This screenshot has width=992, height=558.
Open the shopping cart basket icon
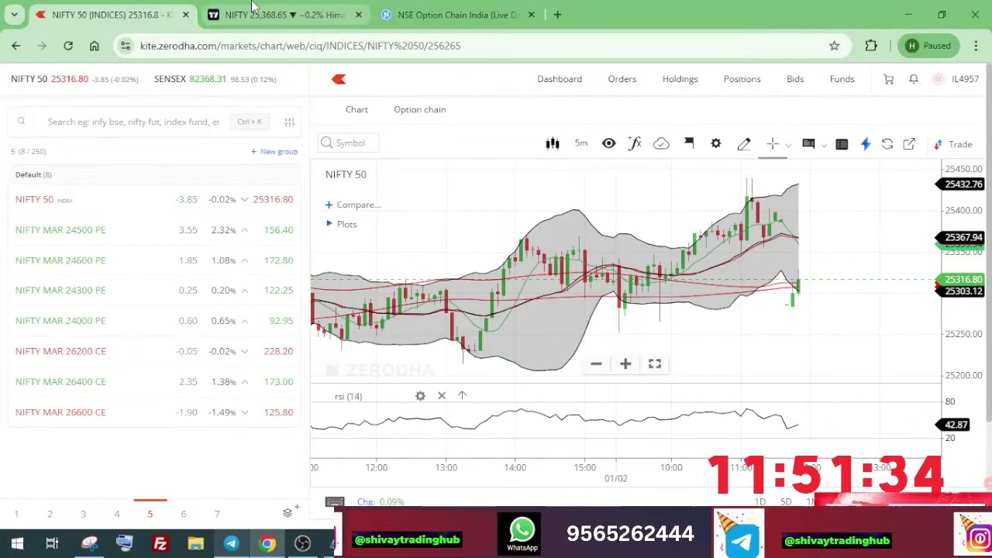(x=889, y=79)
